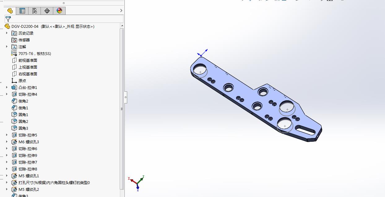This screenshot has width=385, height=197.
Task: Click the 原点 origin icon in tree
Action: point(14,81)
